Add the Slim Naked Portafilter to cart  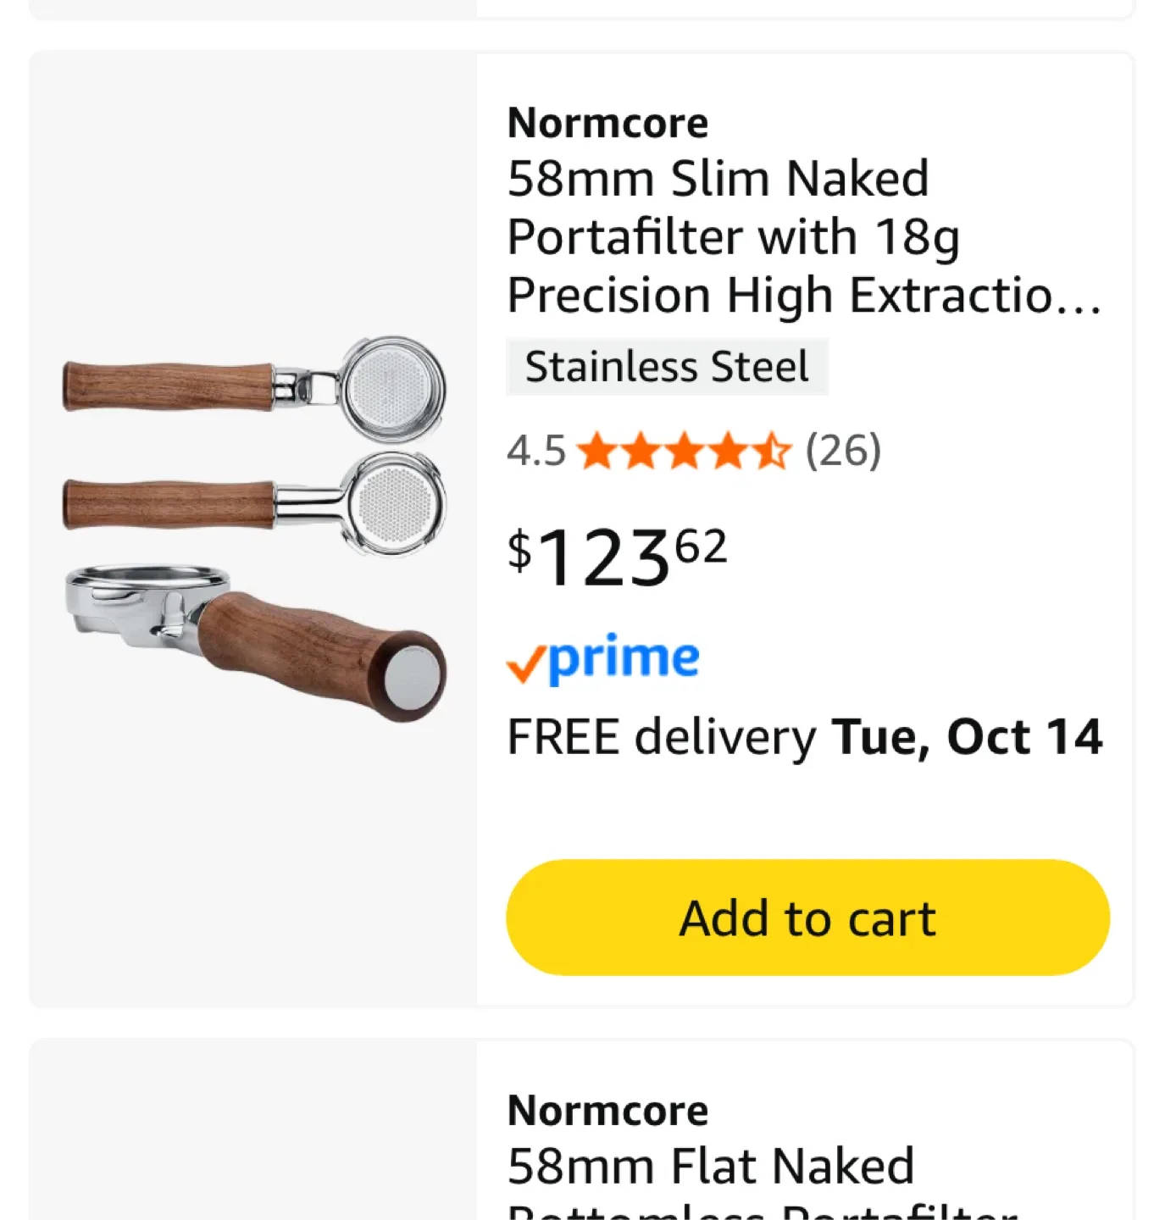(x=807, y=918)
